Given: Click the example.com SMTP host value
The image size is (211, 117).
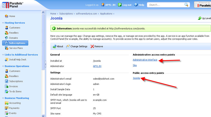Looking at the screenshot, I should click(100, 100).
